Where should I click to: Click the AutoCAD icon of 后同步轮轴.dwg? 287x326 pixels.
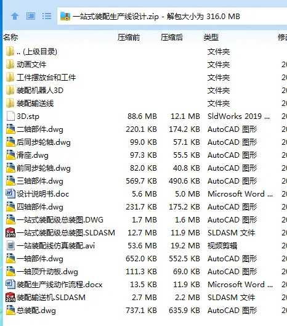(x=10, y=142)
